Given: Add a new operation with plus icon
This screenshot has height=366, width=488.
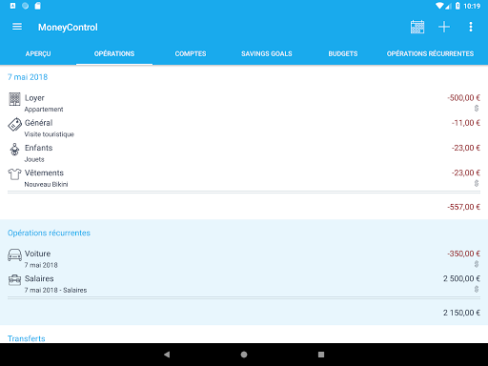Looking at the screenshot, I should click(444, 27).
